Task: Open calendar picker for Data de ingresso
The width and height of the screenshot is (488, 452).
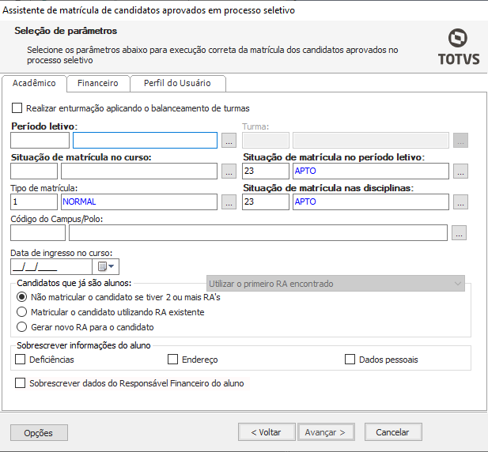Action: 106,267
